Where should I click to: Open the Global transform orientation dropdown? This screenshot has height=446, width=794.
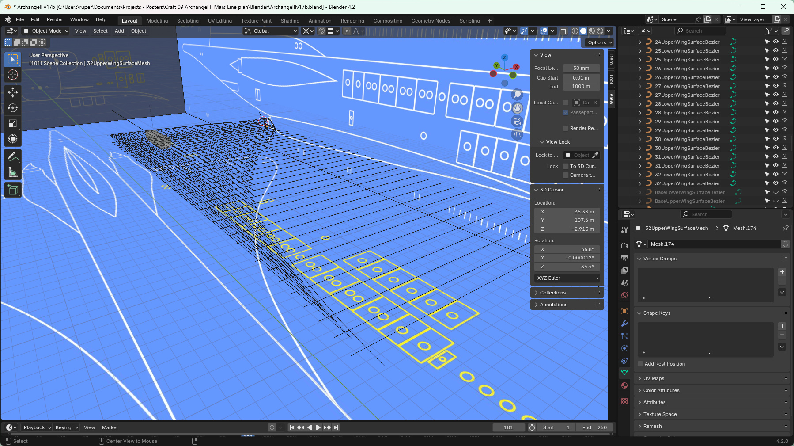pos(271,31)
